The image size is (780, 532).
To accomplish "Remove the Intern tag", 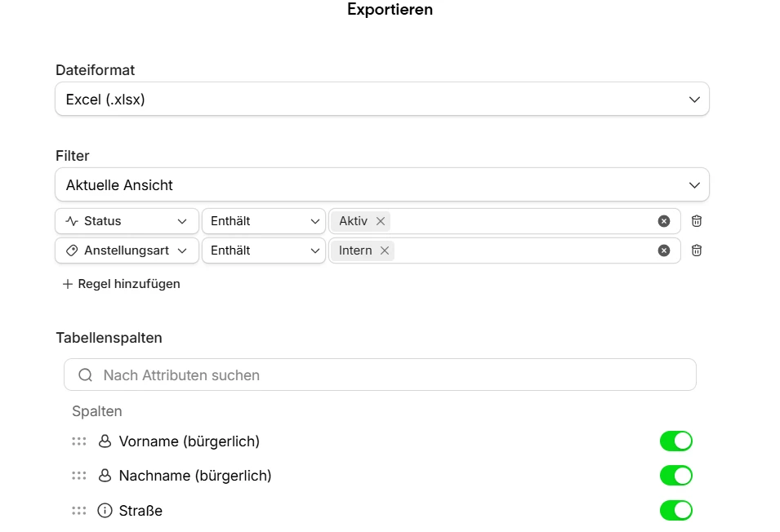I will click(x=385, y=250).
